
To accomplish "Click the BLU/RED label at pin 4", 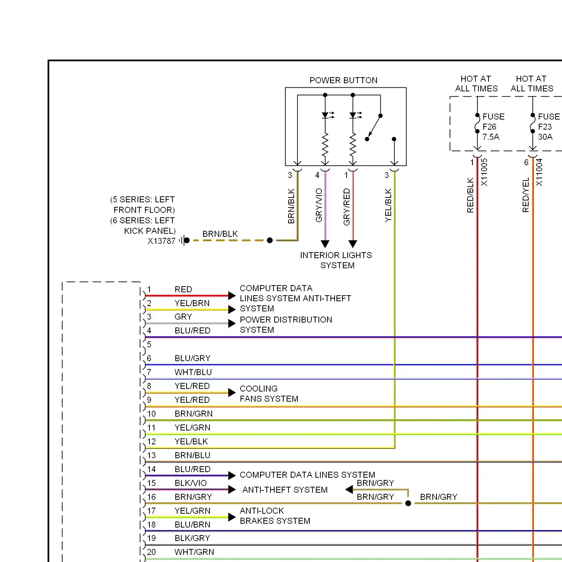I will click(192, 330).
